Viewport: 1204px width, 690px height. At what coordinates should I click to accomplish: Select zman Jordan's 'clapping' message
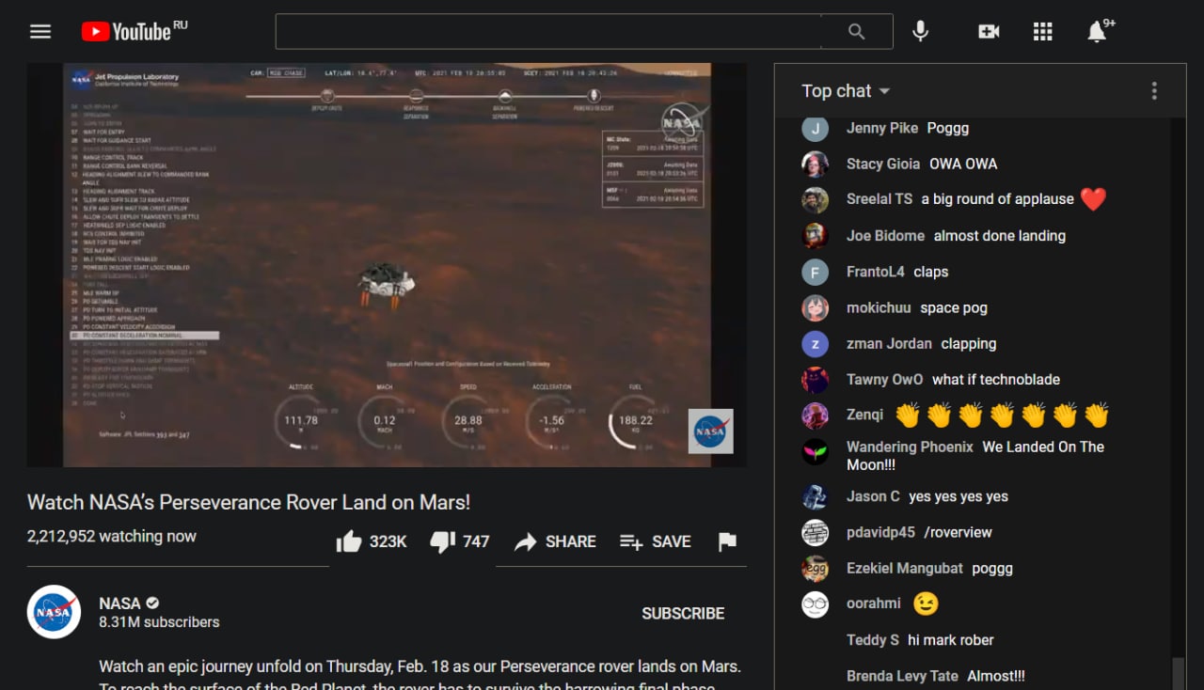pyautogui.click(x=969, y=343)
